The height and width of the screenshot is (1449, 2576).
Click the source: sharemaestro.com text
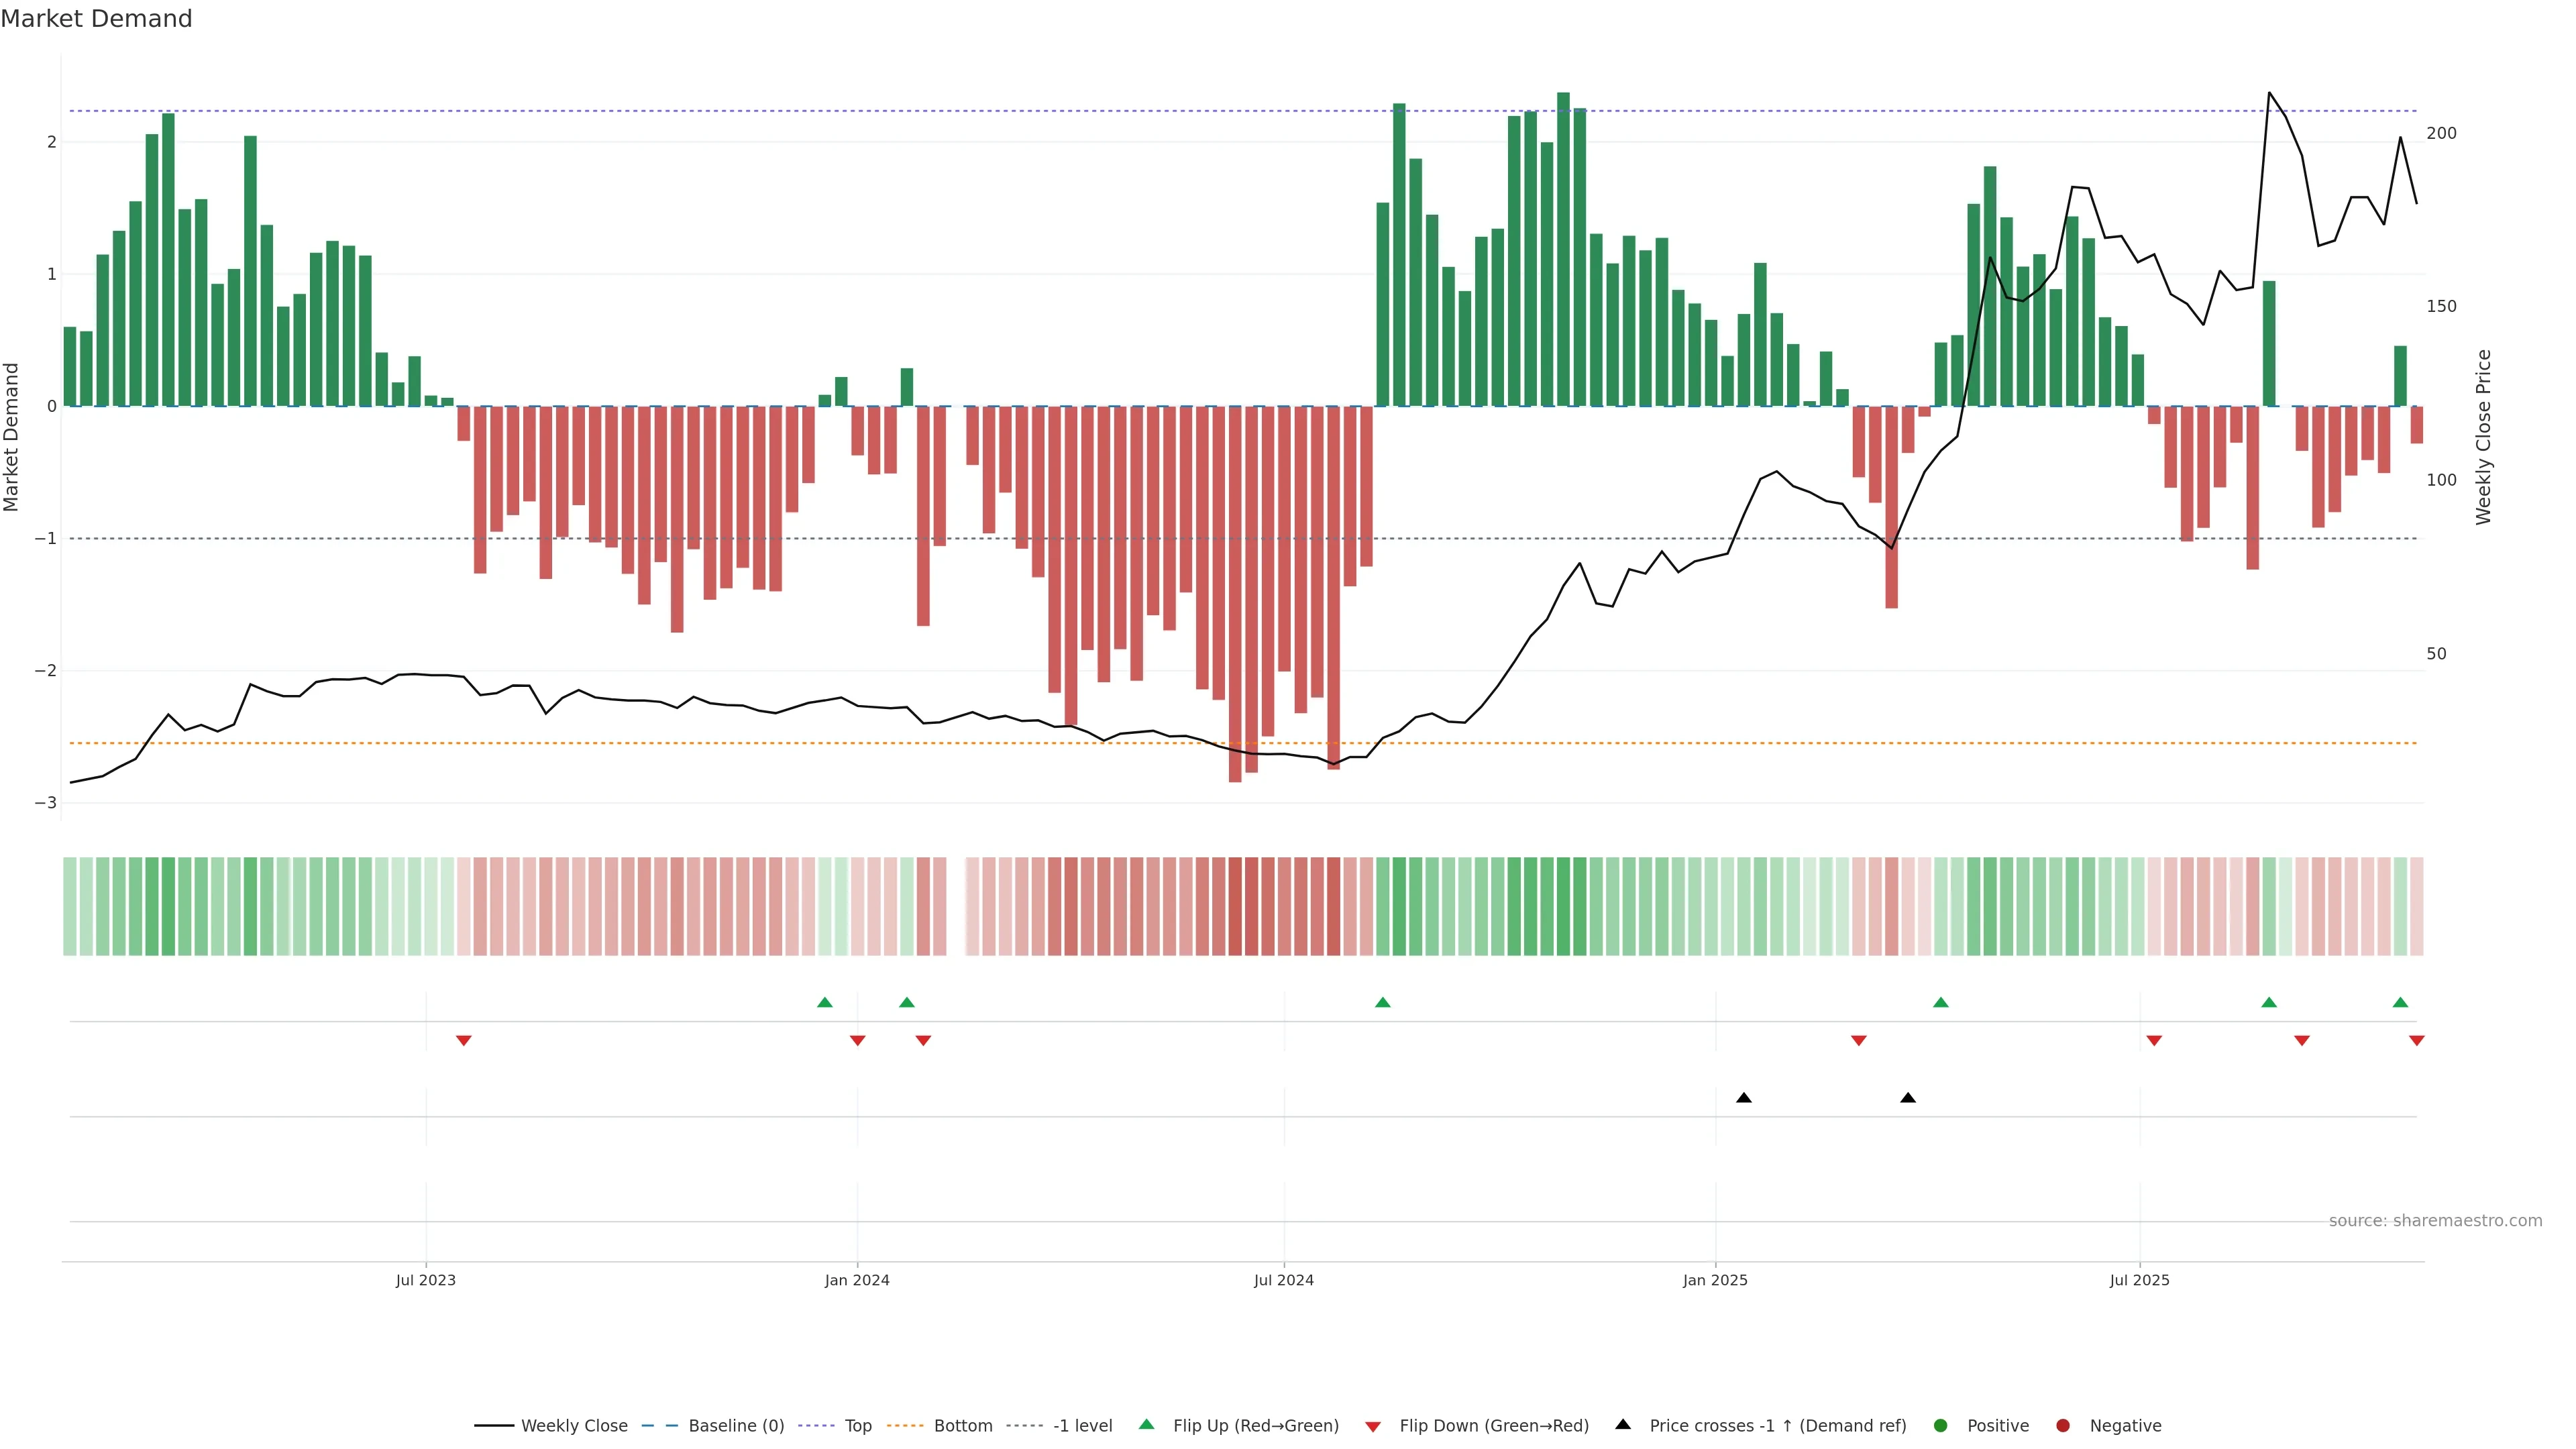coord(2435,1220)
